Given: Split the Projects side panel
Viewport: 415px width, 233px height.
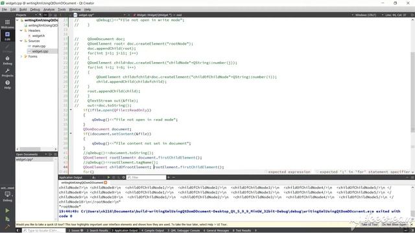Looking at the screenshot, I should (x=51, y=15).
